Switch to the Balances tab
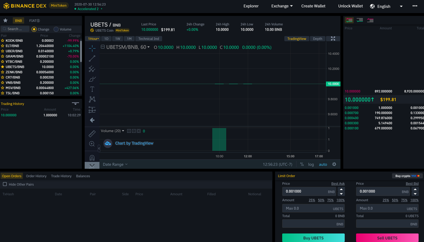This screenshot has height=242, width=424. 83,176
